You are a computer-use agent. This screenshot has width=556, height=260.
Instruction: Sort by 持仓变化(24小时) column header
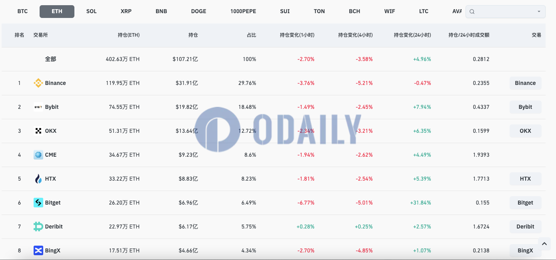coord(412,35)
